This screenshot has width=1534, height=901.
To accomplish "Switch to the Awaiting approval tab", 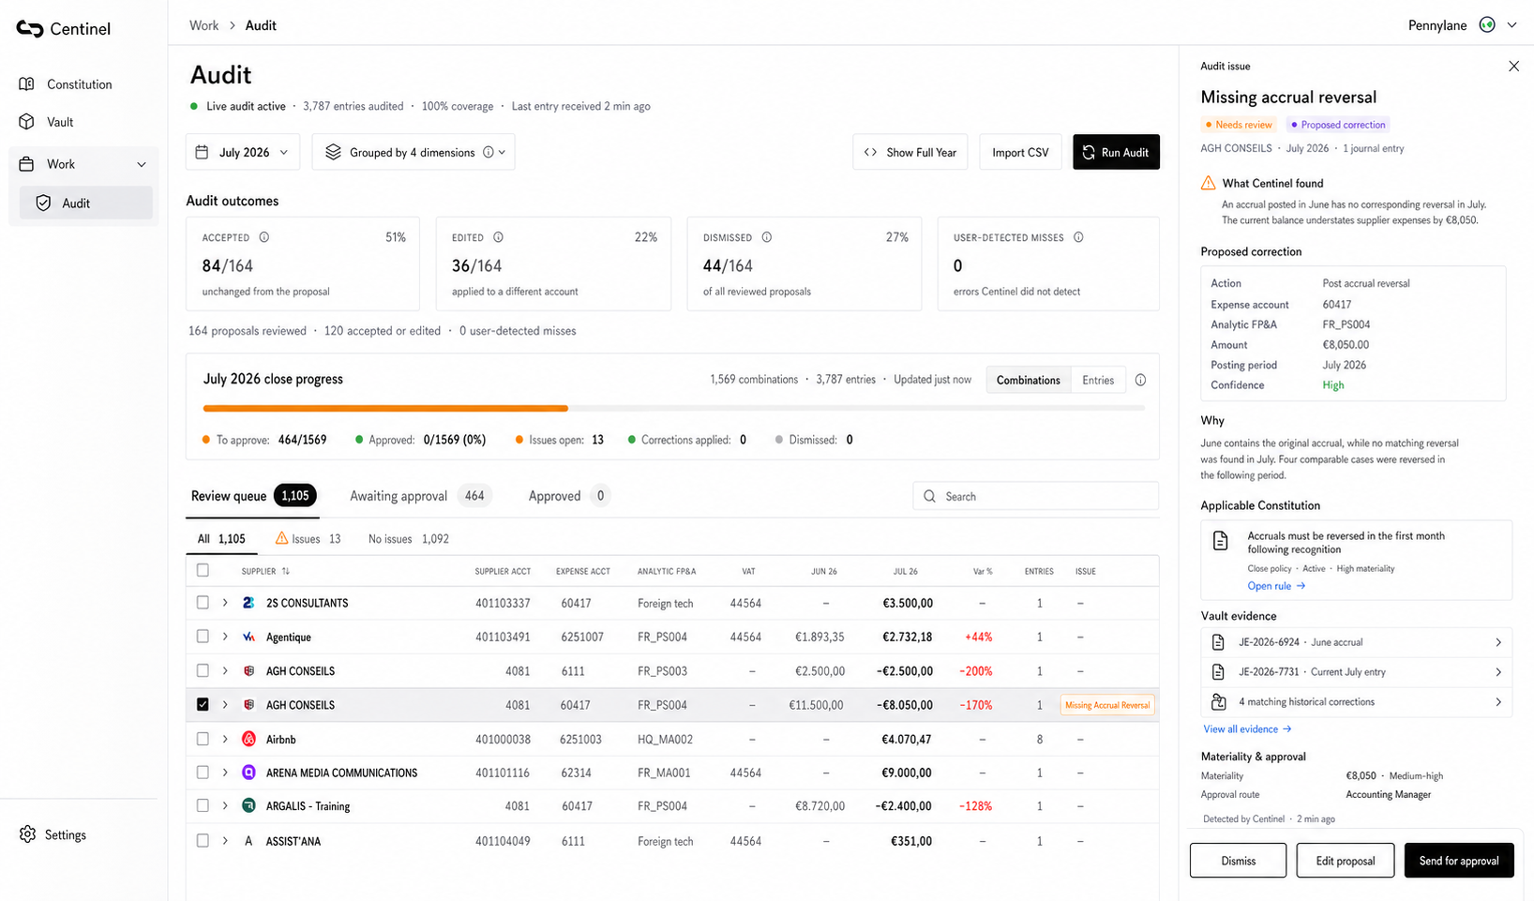I will pyautogui.click(x=419, y=496).
